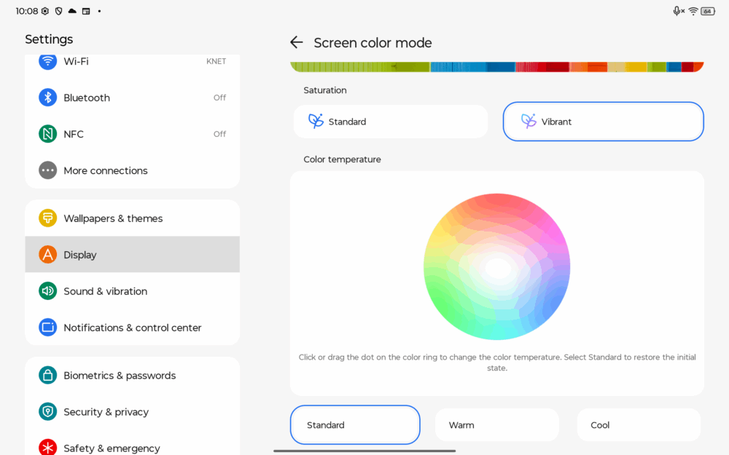The width and height of the screenshot is (729, 455).
Task: Tap the red Safety & emergency icon
Action: tap(47, 447)
